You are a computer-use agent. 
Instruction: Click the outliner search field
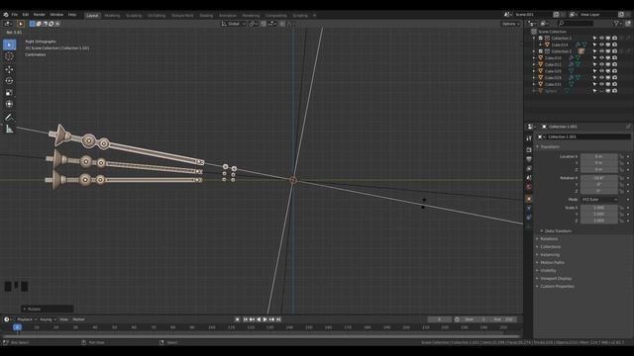click(577, 24)
